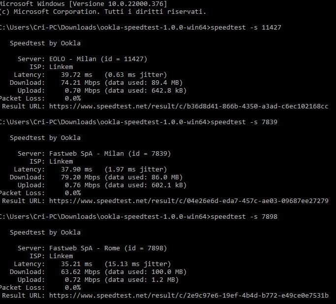Click the Windows version number line
Image resolution: width=336 pixels, height=304 pixels.
tap(83, 3)
